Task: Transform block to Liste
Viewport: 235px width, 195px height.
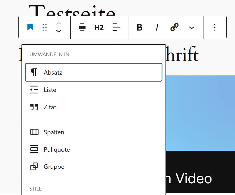Action: pyautogui.click(x=94, y=90)
